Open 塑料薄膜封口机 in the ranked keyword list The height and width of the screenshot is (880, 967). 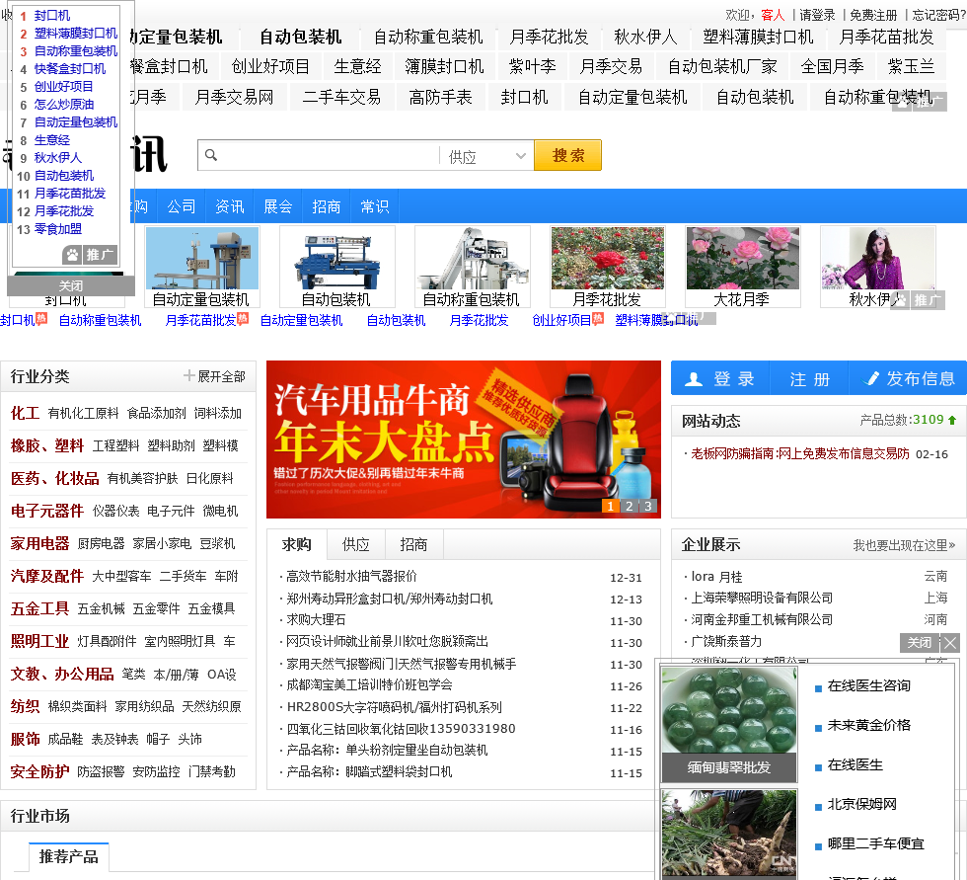[x=75, y=33]
